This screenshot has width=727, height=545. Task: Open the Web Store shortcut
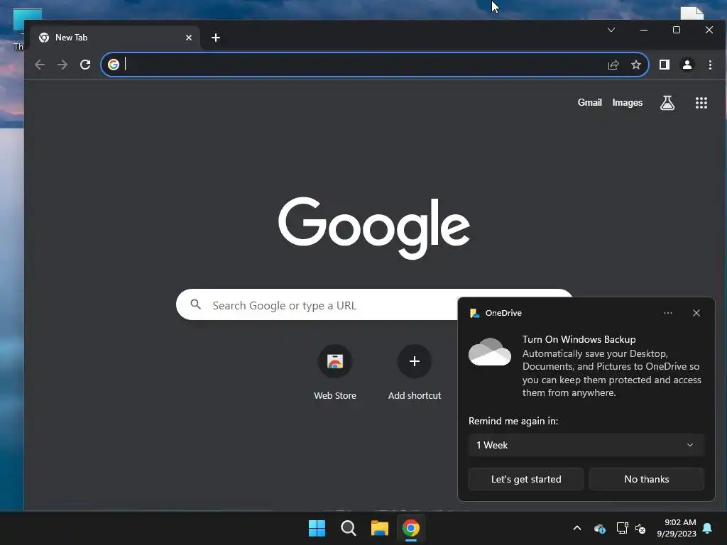pyautogui.click(x=335, y=373)
